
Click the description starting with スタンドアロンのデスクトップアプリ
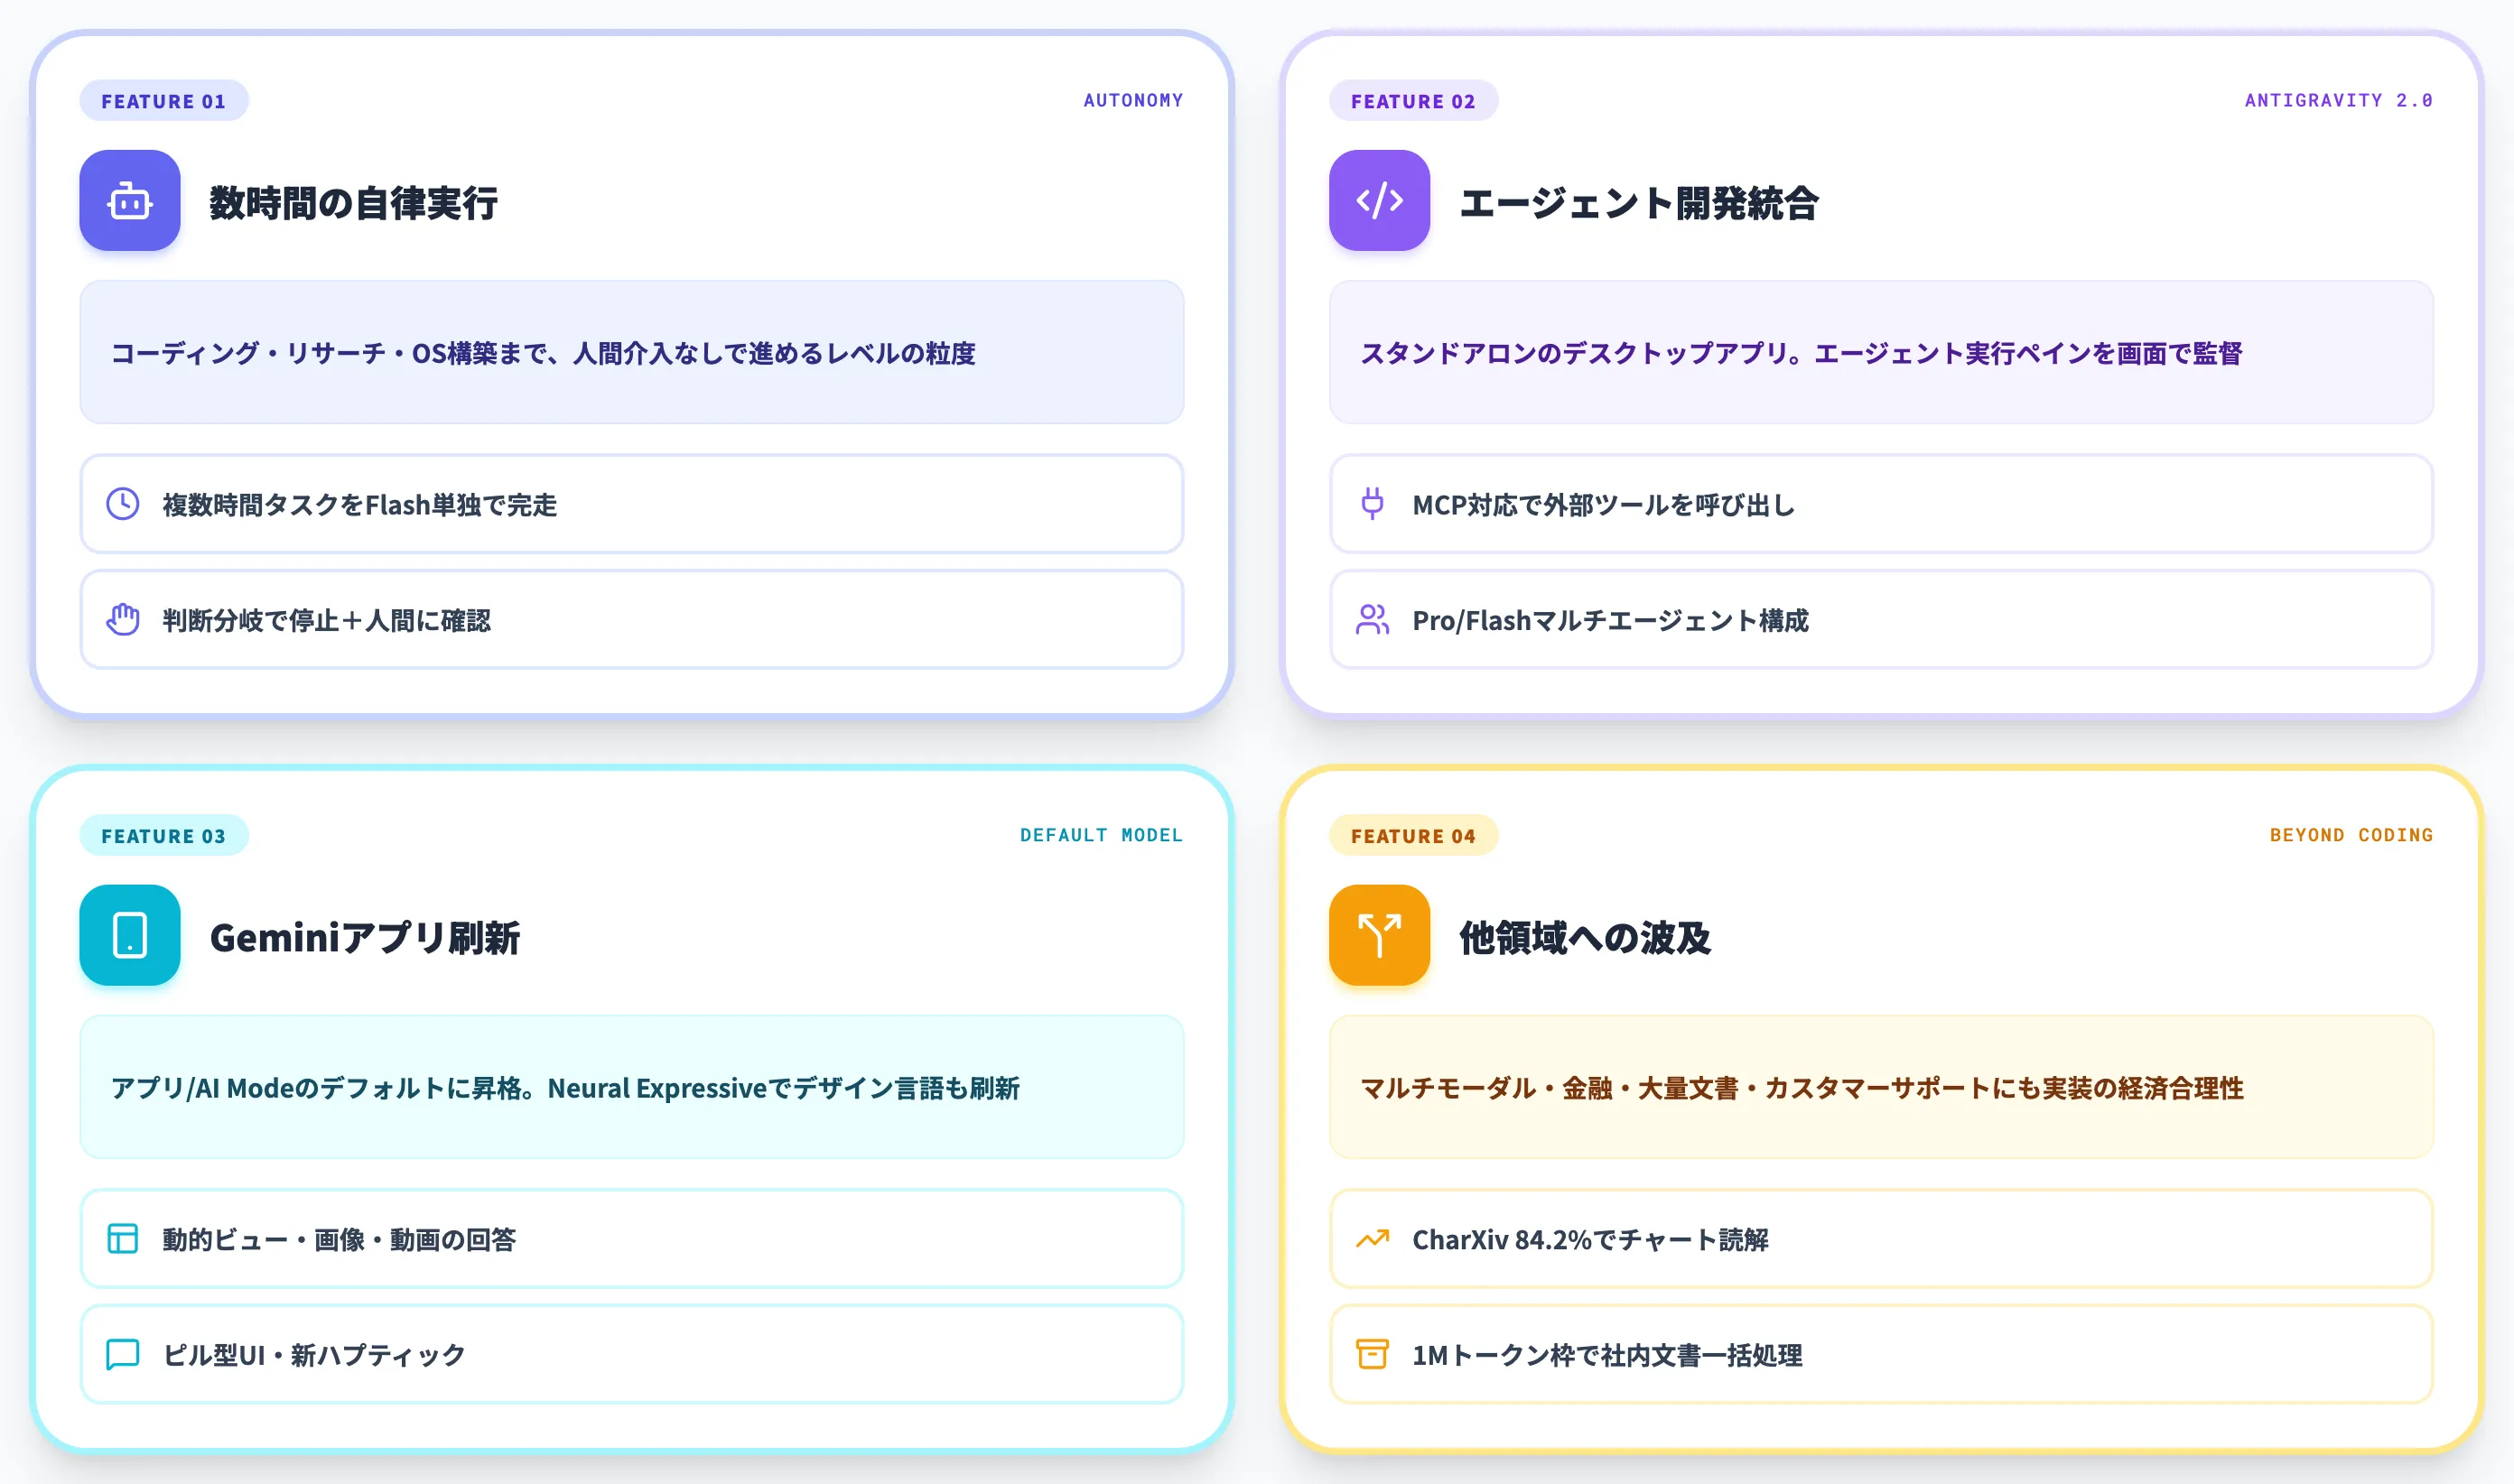(1802, 353)
